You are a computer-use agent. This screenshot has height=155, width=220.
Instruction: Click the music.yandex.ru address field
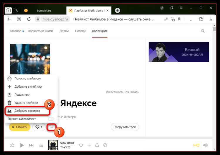pos(55,19)
